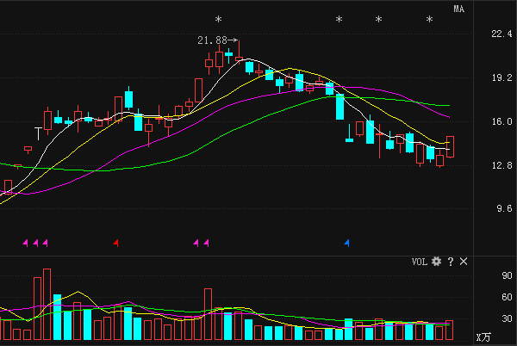
Task: Open the VOL panel help question mark
Action: click(x=451, y=262)
